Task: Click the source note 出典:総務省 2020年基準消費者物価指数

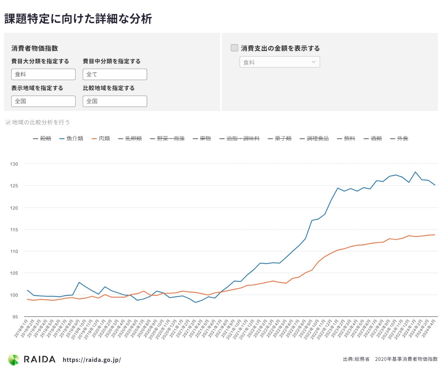Action: pyautogui.click(x=390, y=359)
